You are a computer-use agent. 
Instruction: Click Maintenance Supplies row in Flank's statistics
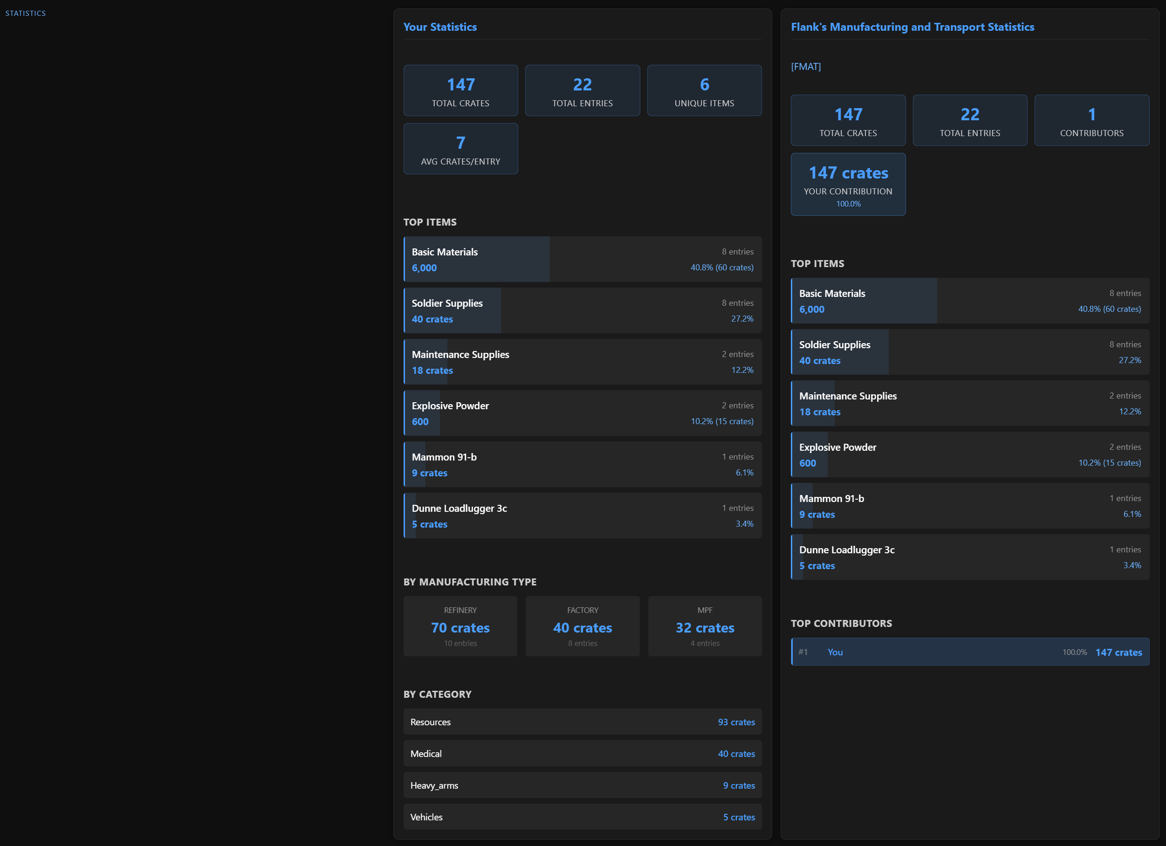[x=970, y=403]
